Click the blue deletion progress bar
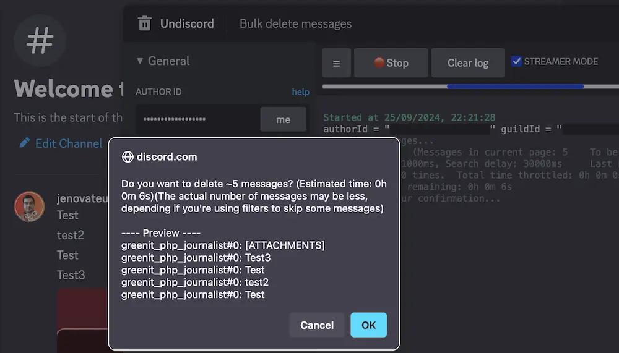Image resolution: width=619 pixels, height=353 pixels. pyautogui.click(x=515, y=87)
